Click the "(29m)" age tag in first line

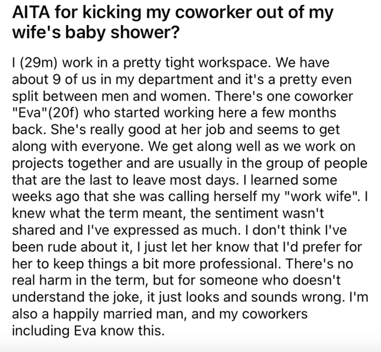30,63
